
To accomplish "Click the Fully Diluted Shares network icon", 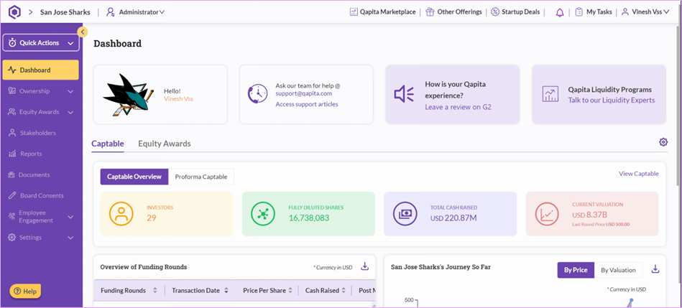I will pos(263,214).
